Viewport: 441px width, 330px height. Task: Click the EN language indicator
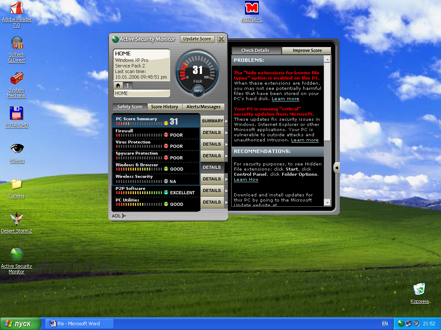(385, 324)
